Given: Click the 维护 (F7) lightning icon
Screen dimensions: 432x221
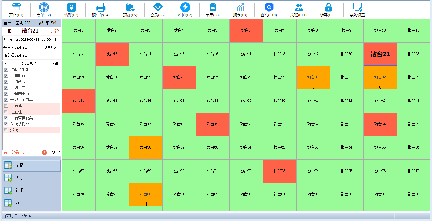Looking at the screenshot, I should (x=185, y=8).
